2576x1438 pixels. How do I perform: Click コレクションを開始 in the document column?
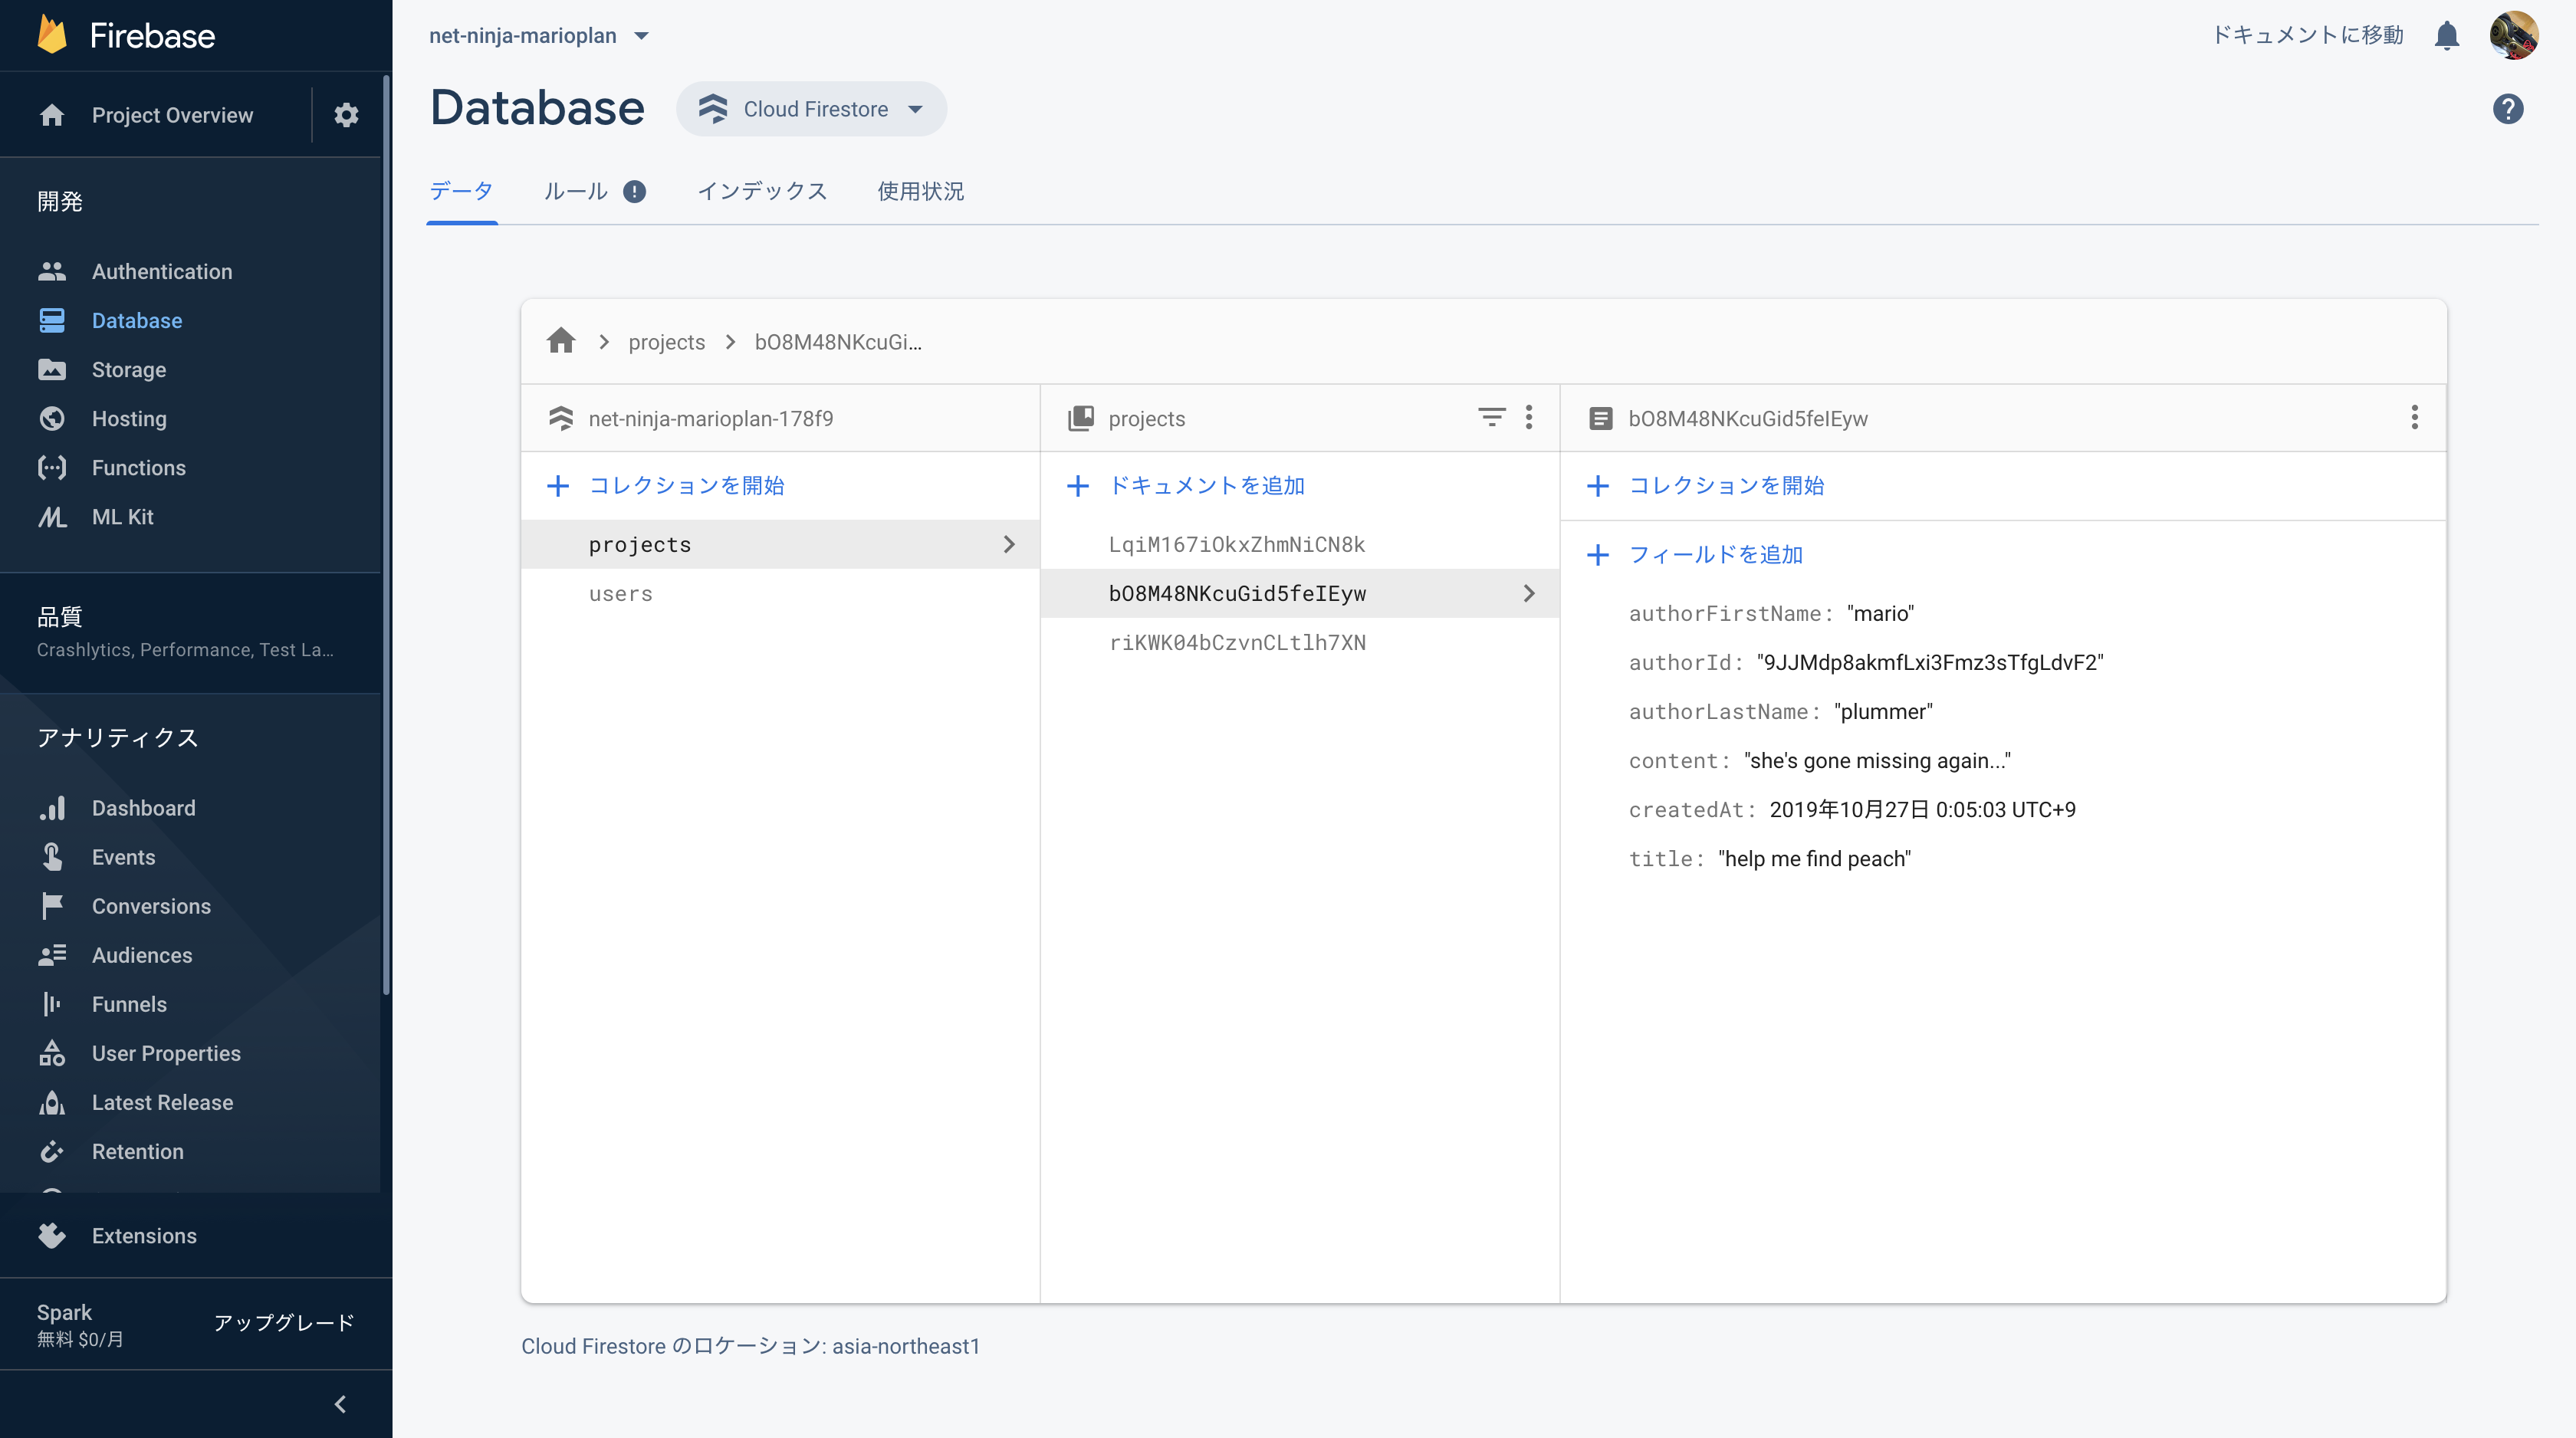(x=1706, y=485)
